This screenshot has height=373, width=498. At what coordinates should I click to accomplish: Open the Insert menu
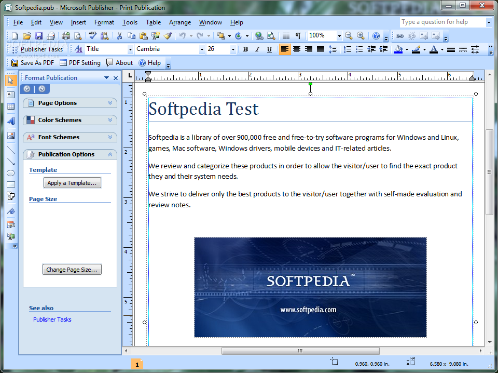[x=78, y=22]
